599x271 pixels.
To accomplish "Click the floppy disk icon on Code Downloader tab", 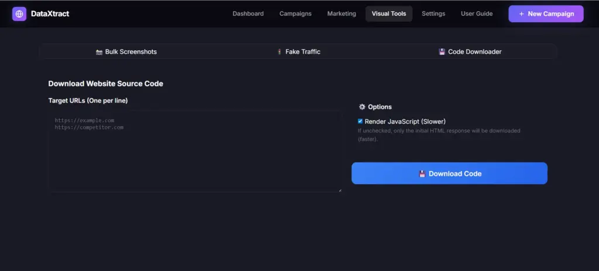I will pos(442,52).
